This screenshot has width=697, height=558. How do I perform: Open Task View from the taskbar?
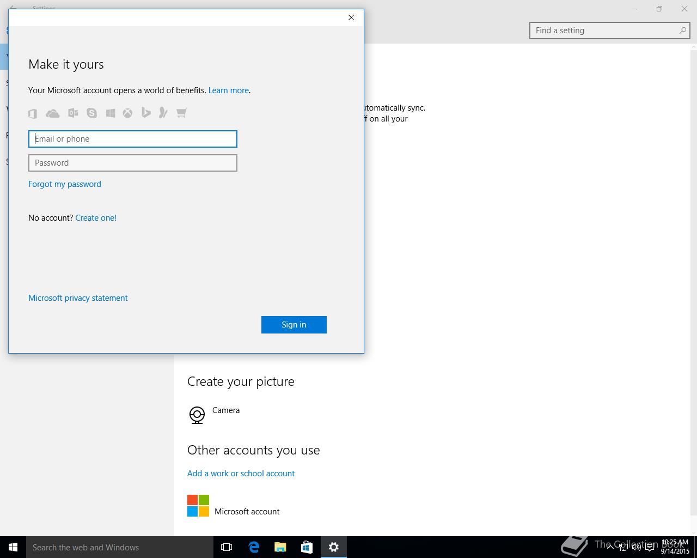tap(227, 547)
